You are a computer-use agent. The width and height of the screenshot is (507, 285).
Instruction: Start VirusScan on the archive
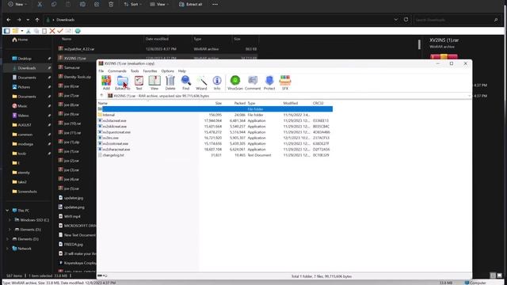pos(235,82)
